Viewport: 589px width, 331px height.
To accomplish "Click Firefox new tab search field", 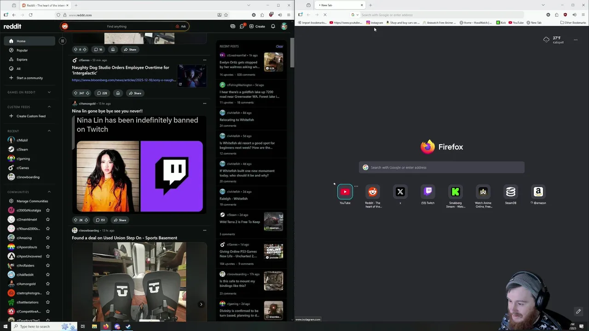I will [442, 167].
